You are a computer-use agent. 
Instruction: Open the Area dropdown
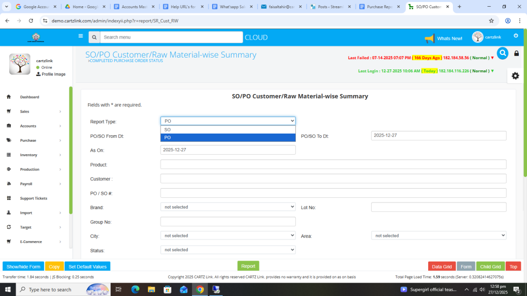point(438,235)
